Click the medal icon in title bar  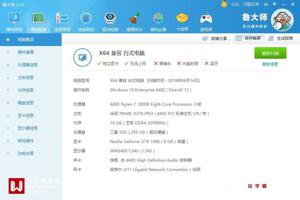pos(224,4)
